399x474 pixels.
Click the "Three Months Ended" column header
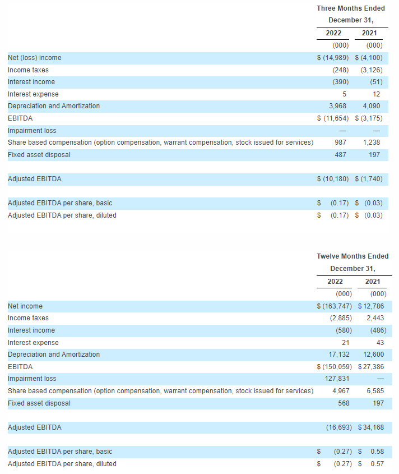351,8
